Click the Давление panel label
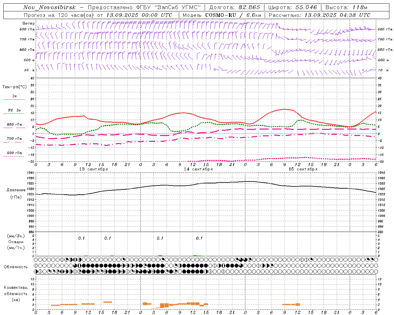 [16, 190]
